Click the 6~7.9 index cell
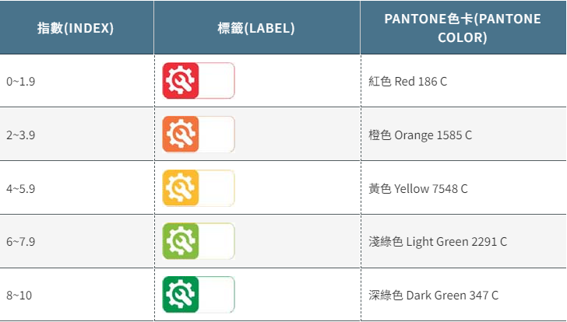Image resolution: width=567 pixels, height=322 pixels. point(76,241)
